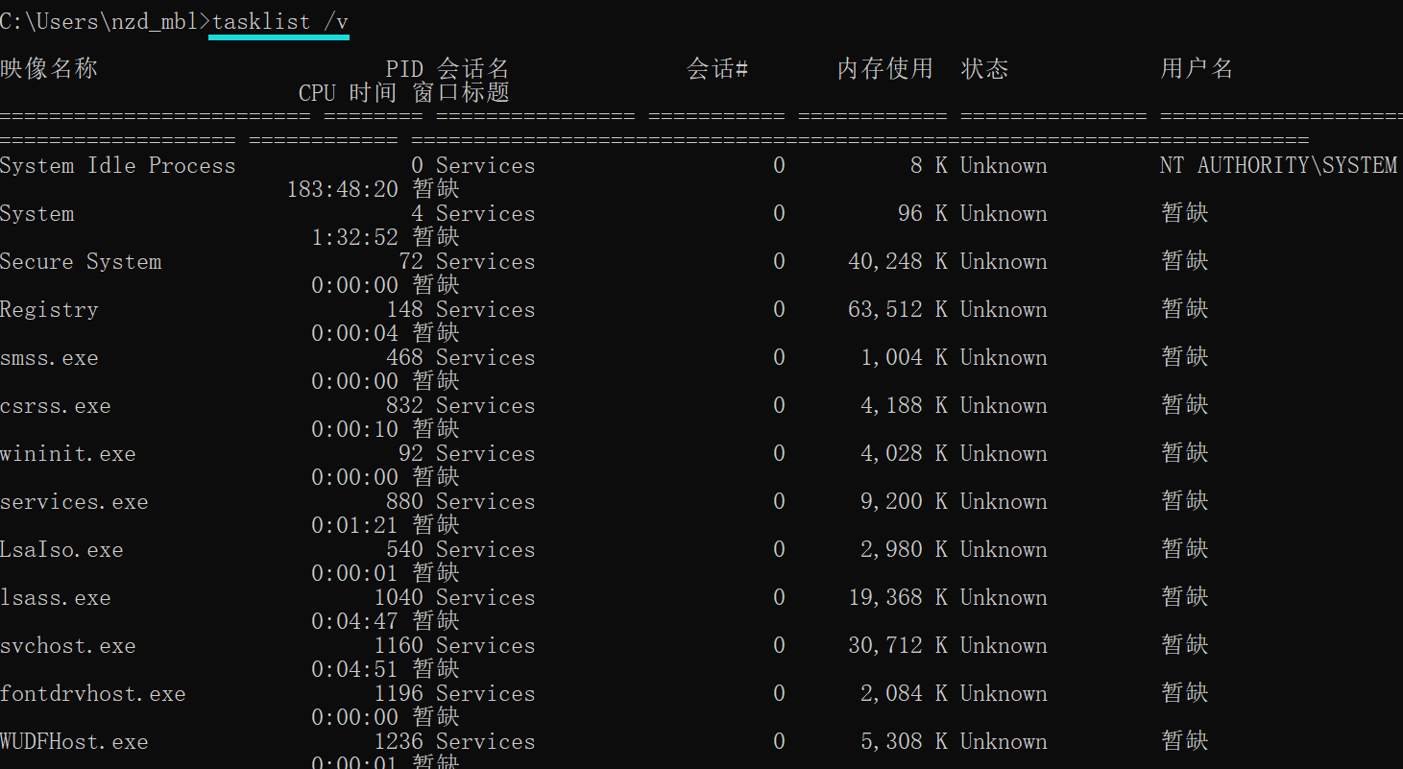Select the 'smss.exe' process name
The width and height of the screenshot is (1403, 769).
pyautogui.click(x=49, y=357)
